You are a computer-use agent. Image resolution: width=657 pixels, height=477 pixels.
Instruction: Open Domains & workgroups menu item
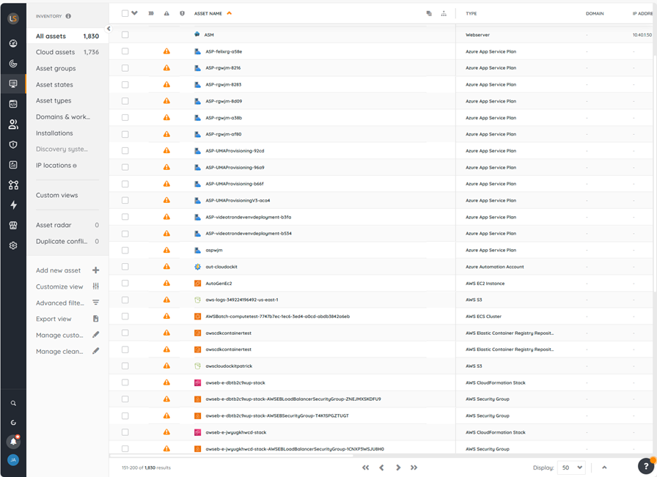(x=63, y=117)
